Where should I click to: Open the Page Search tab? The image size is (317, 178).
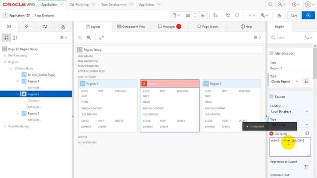[x=208, y=26]
